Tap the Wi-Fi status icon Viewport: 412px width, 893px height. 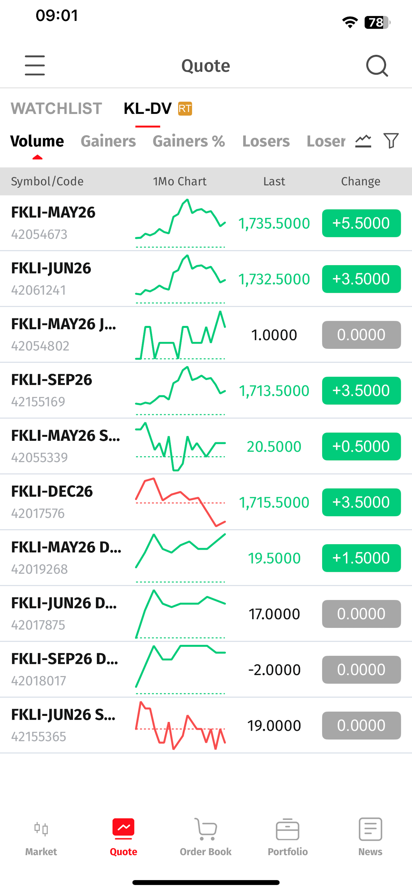(x=350, y=22)
